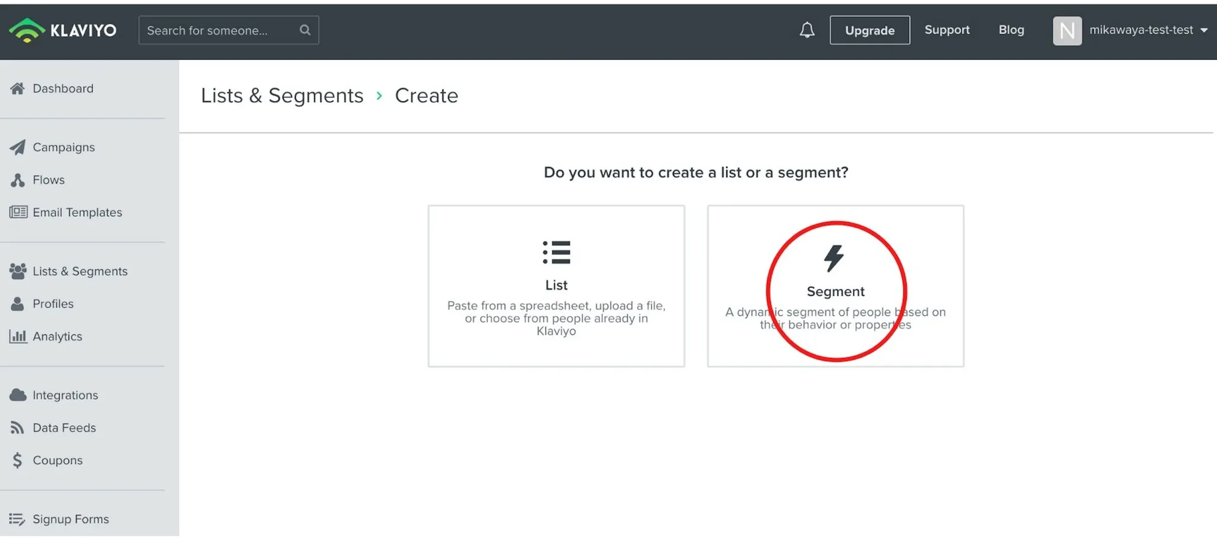Screen dimensions: 1217x539
Task: Click the N account avatar
Action: tap(1067, 30)
